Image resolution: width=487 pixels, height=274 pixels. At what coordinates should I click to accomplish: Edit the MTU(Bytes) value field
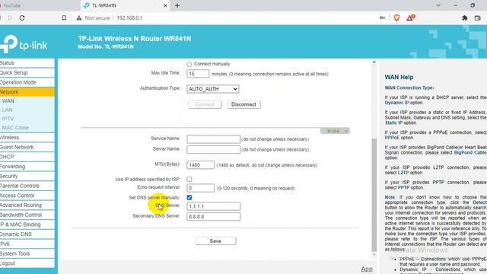(200, 165)
